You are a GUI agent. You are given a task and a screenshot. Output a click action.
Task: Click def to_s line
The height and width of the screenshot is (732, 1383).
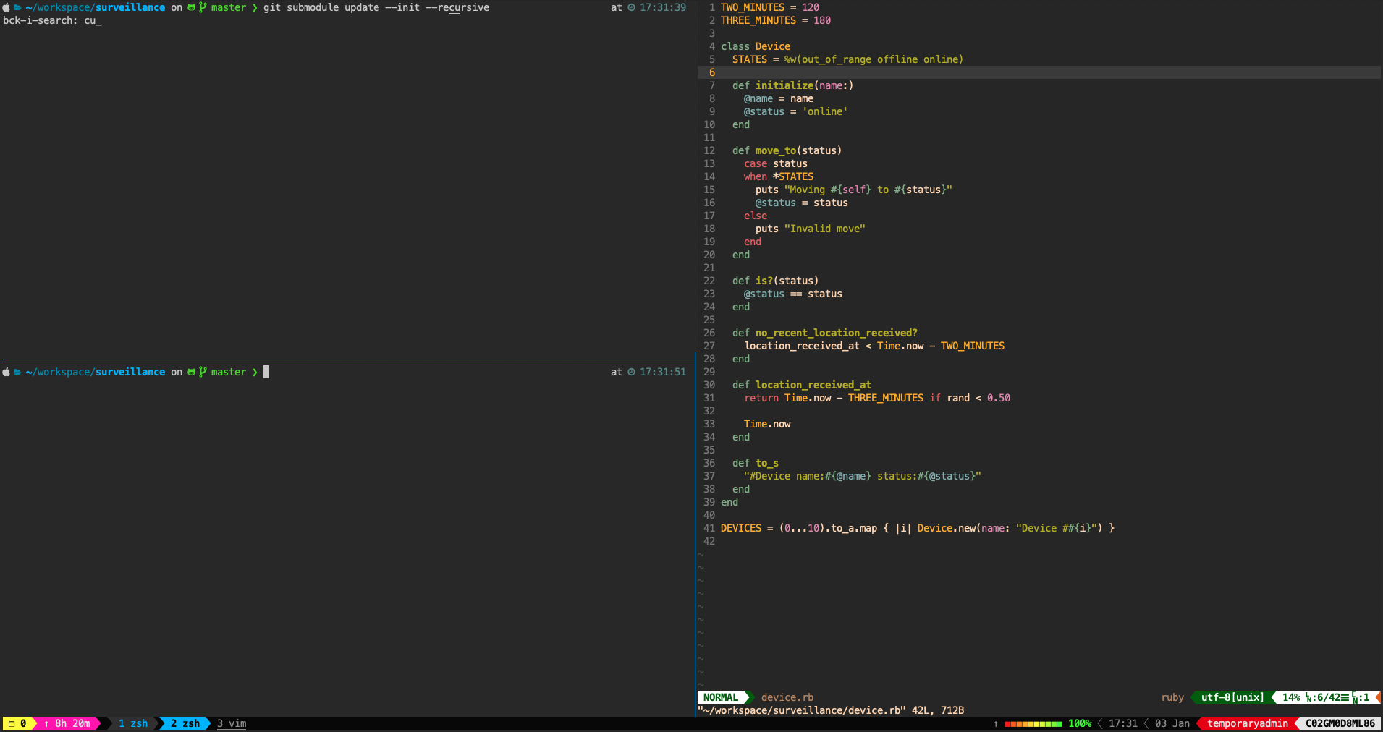coord(756,463)
